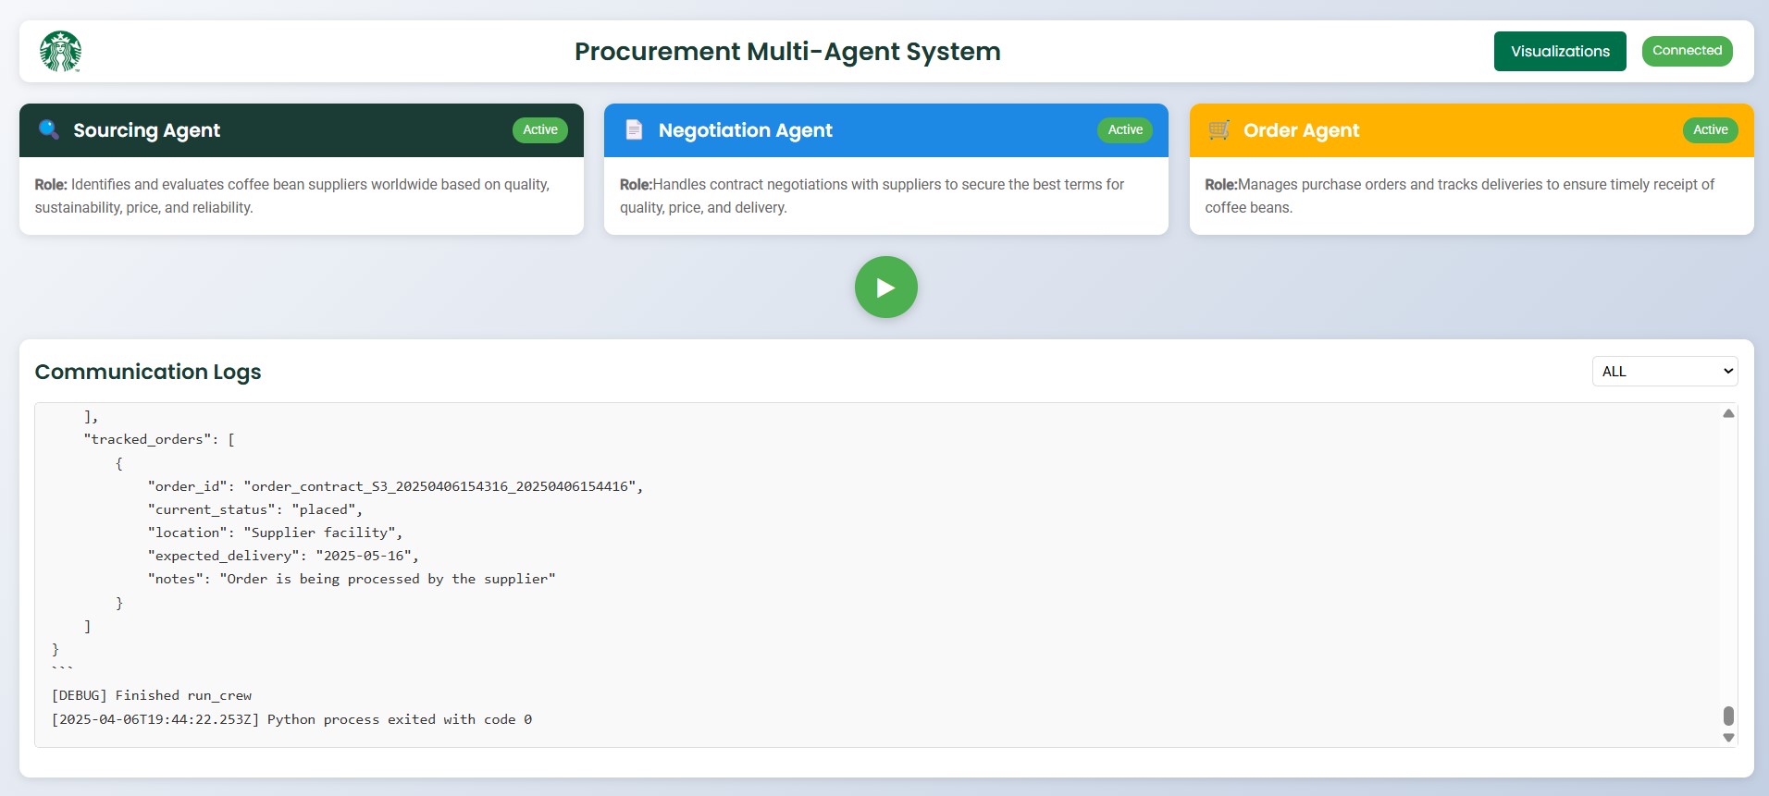
Task: Click the Connected status badge
Action: 1687,51
